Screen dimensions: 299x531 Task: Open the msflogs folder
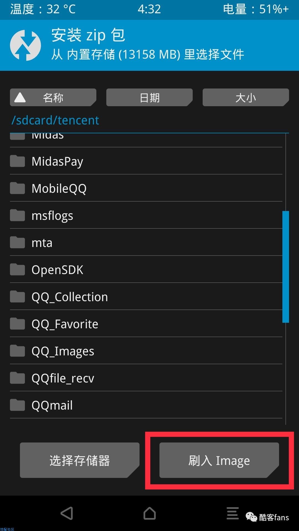146,215
